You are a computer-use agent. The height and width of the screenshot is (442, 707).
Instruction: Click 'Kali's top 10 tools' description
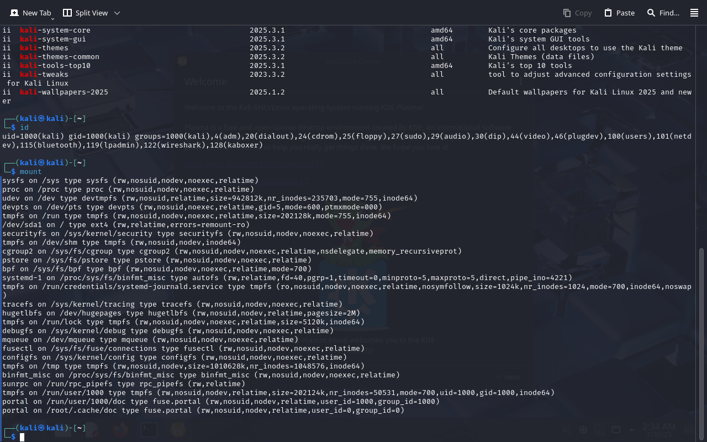tap(530, 66)
